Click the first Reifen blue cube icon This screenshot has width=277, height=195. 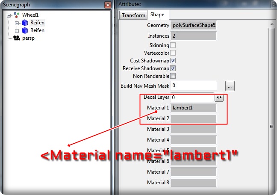coord(25,23)
